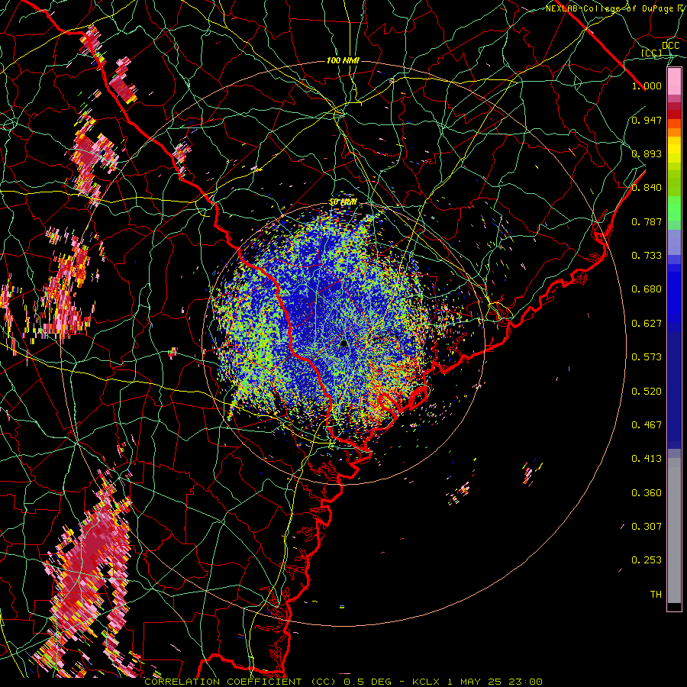Screen dimensions: 687x687
Task: Click the 0.947 value on the scale
Action: pyautogui.click(x=647, y=120)
